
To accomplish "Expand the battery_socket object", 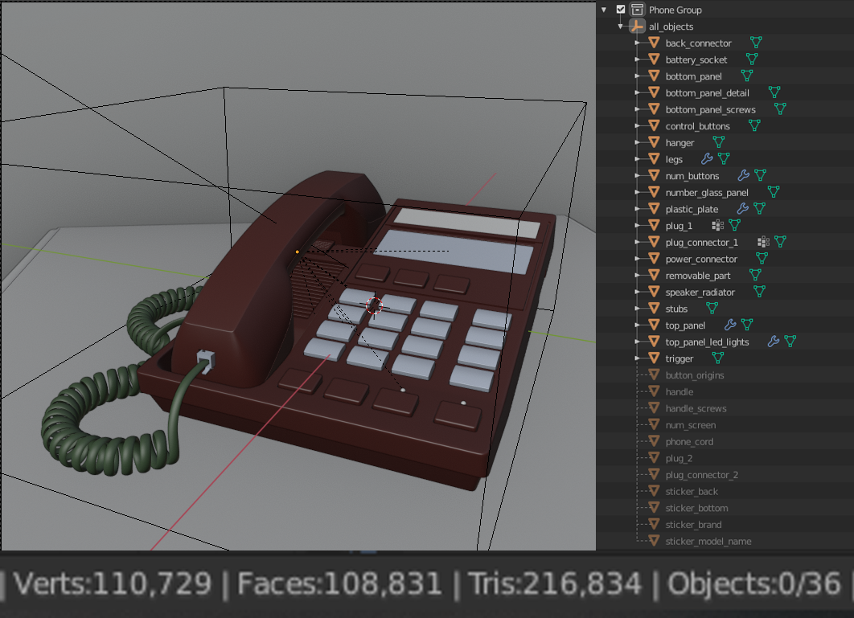I will pos(638,59).
